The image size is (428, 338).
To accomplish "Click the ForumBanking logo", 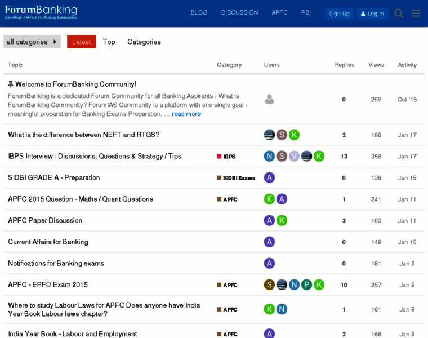I will tap(41, 12).
